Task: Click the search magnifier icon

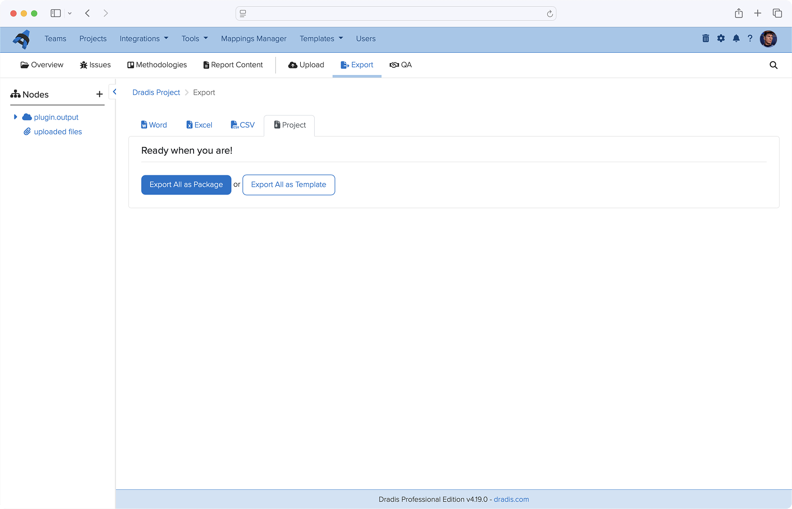Action: [x=773, y=65]
